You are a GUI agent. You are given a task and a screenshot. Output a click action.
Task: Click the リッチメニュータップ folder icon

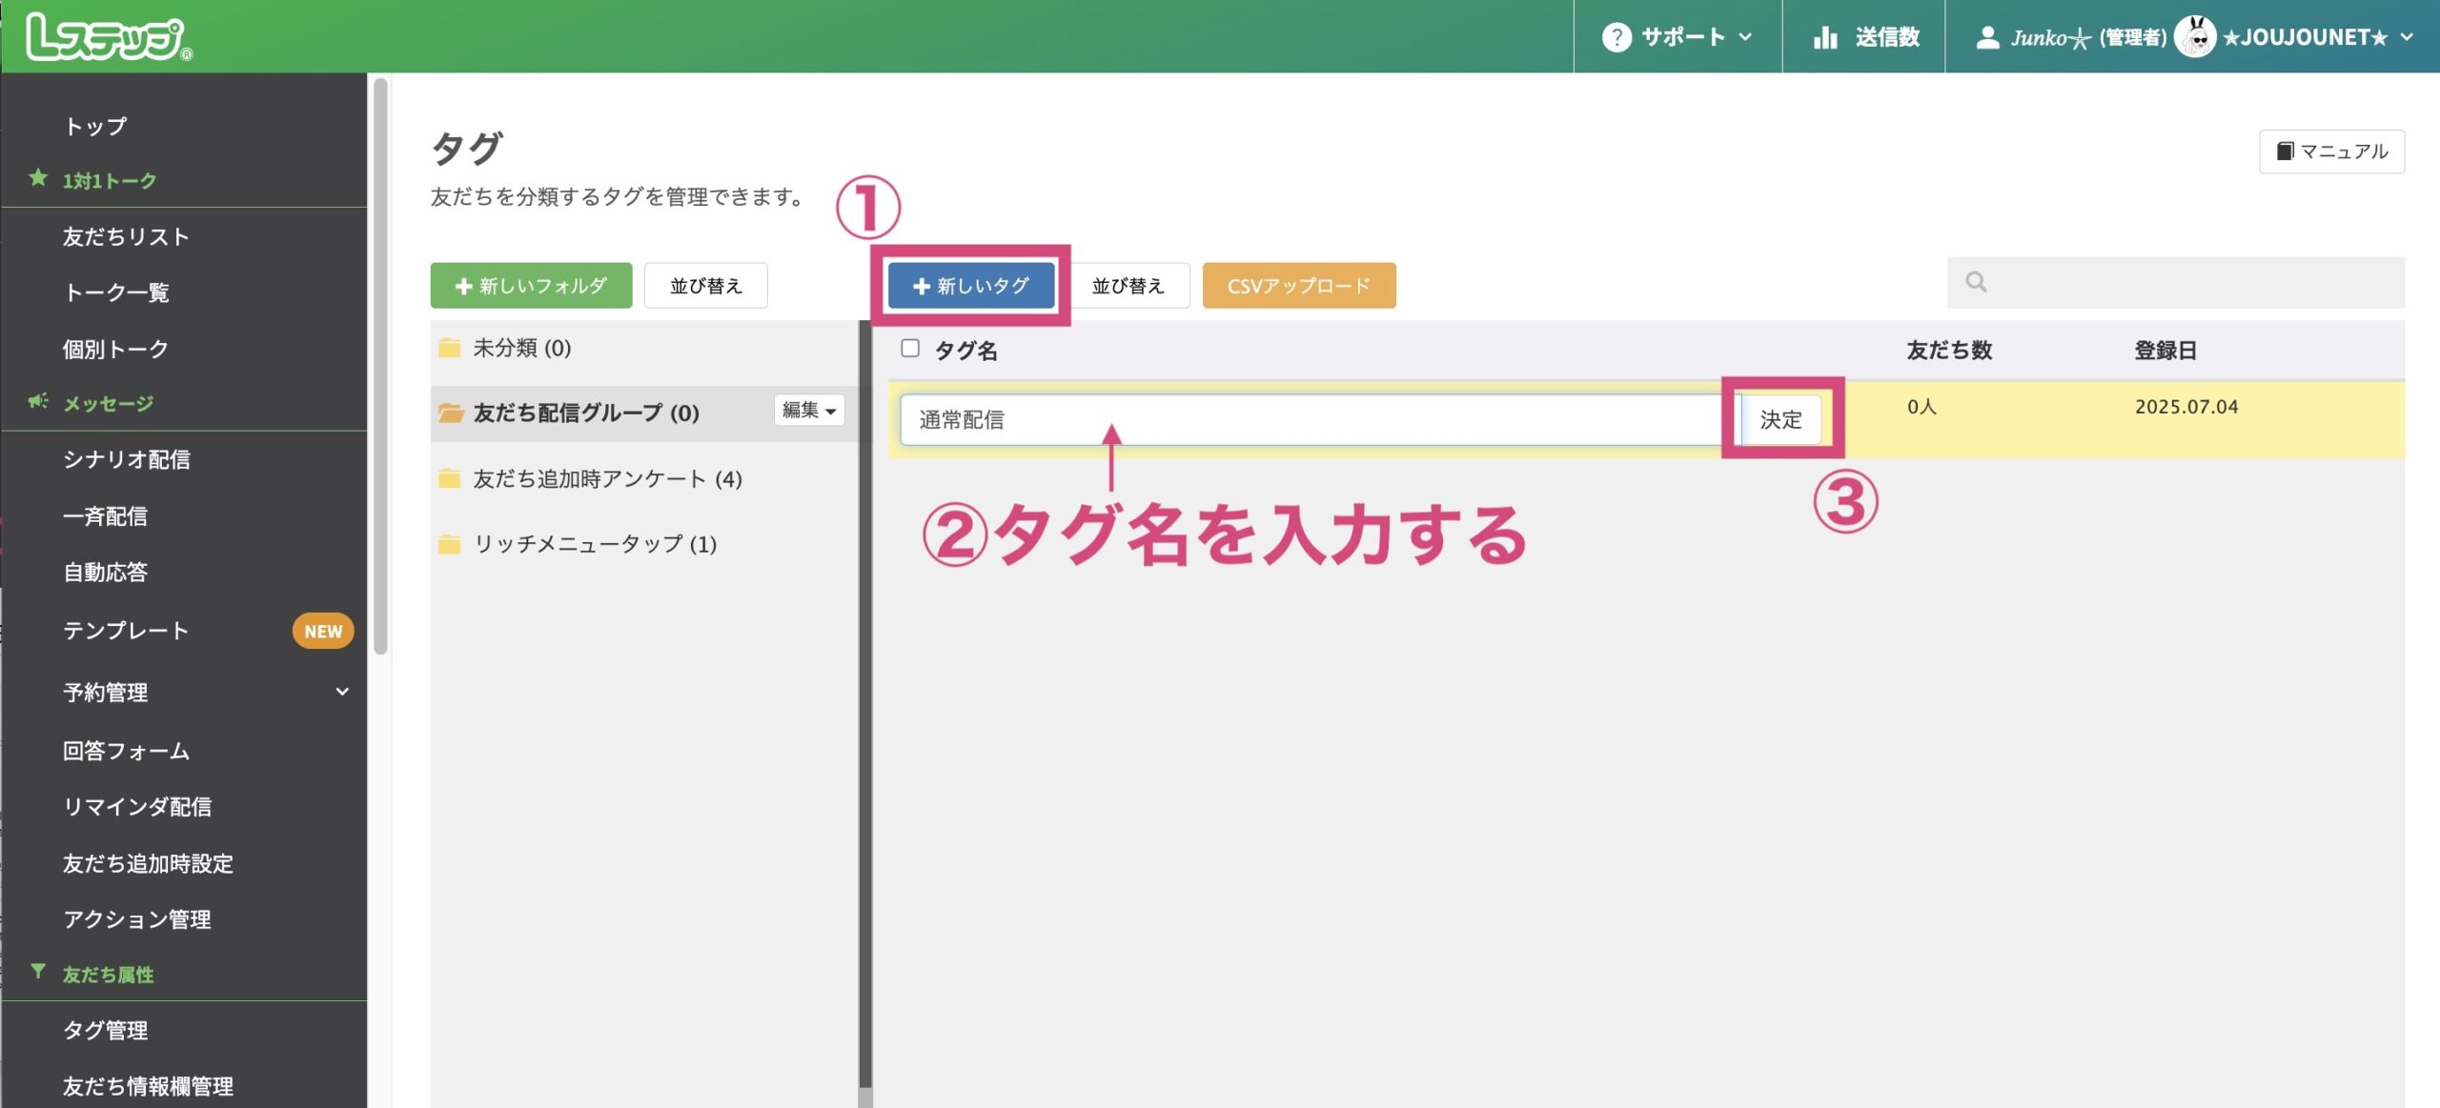tap(449, 544)
